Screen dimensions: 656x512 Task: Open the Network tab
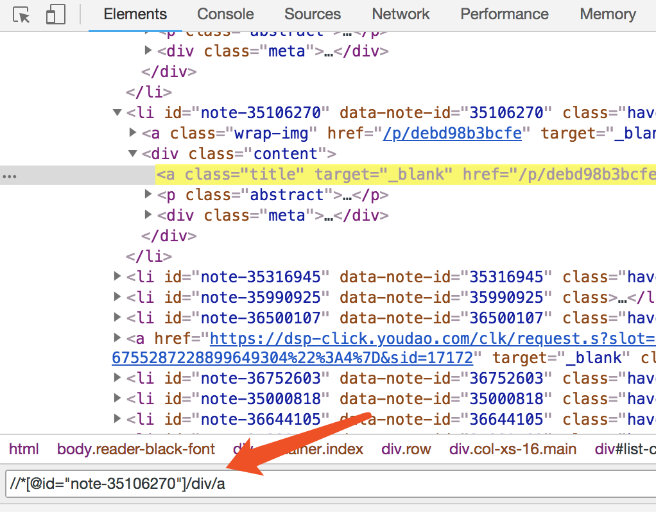pyautogui.click(x=401, y=14)
